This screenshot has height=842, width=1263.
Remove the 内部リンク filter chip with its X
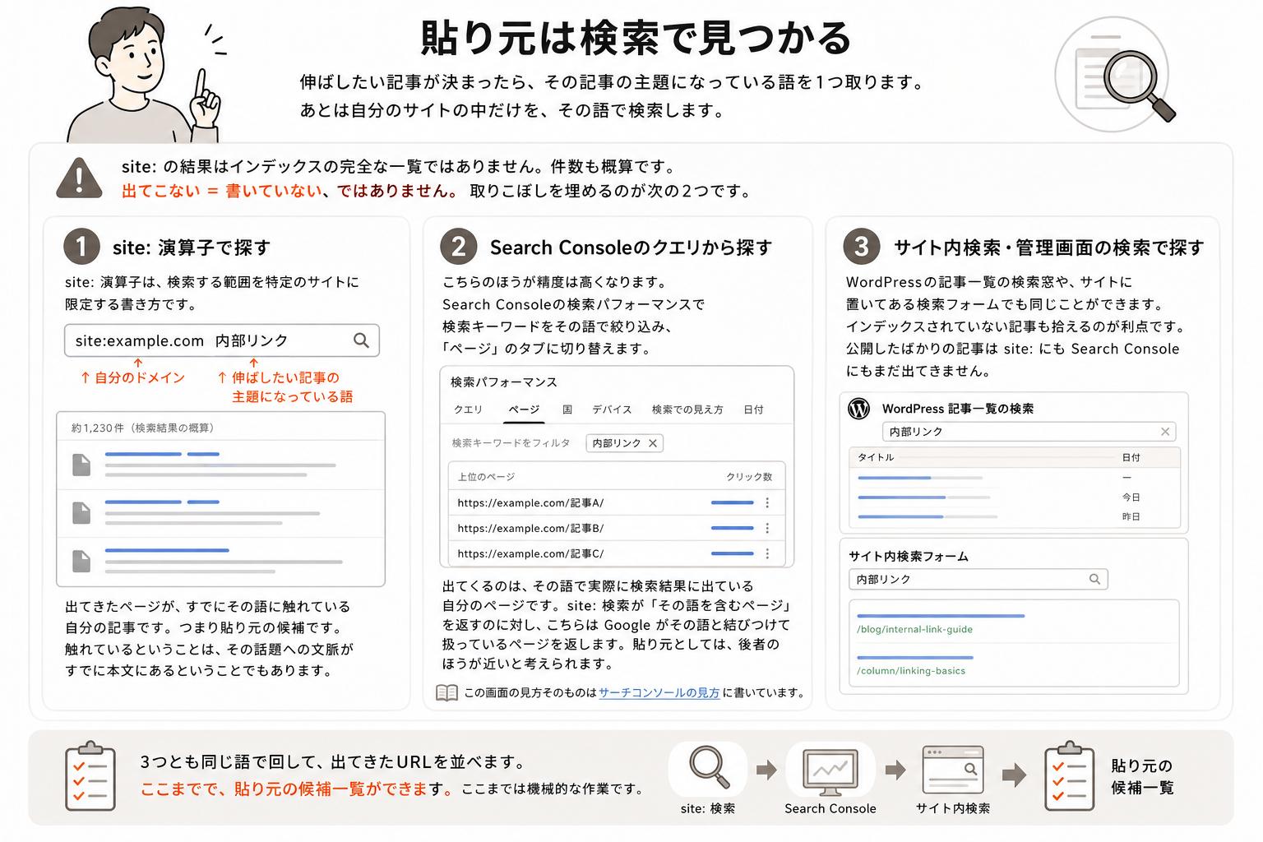[653, 443]
